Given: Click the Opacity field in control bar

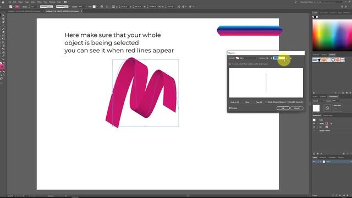Looking at the screenshot, I should [81, 7].
